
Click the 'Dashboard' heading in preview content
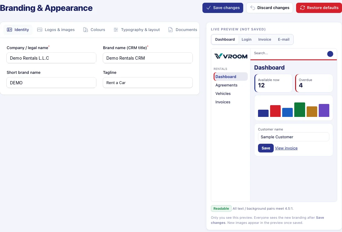coord(269,67)
